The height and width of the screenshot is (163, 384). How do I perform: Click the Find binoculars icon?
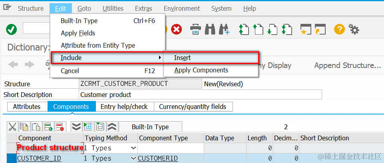pos(210,29)
